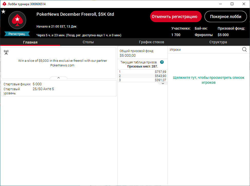Click the player search magnifier icon
This screenshot has width=250, height=186.
[x=244, y=49]
